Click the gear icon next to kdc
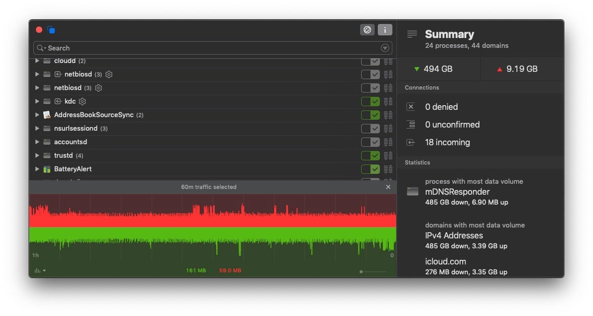593x316 pixels. 82,102
